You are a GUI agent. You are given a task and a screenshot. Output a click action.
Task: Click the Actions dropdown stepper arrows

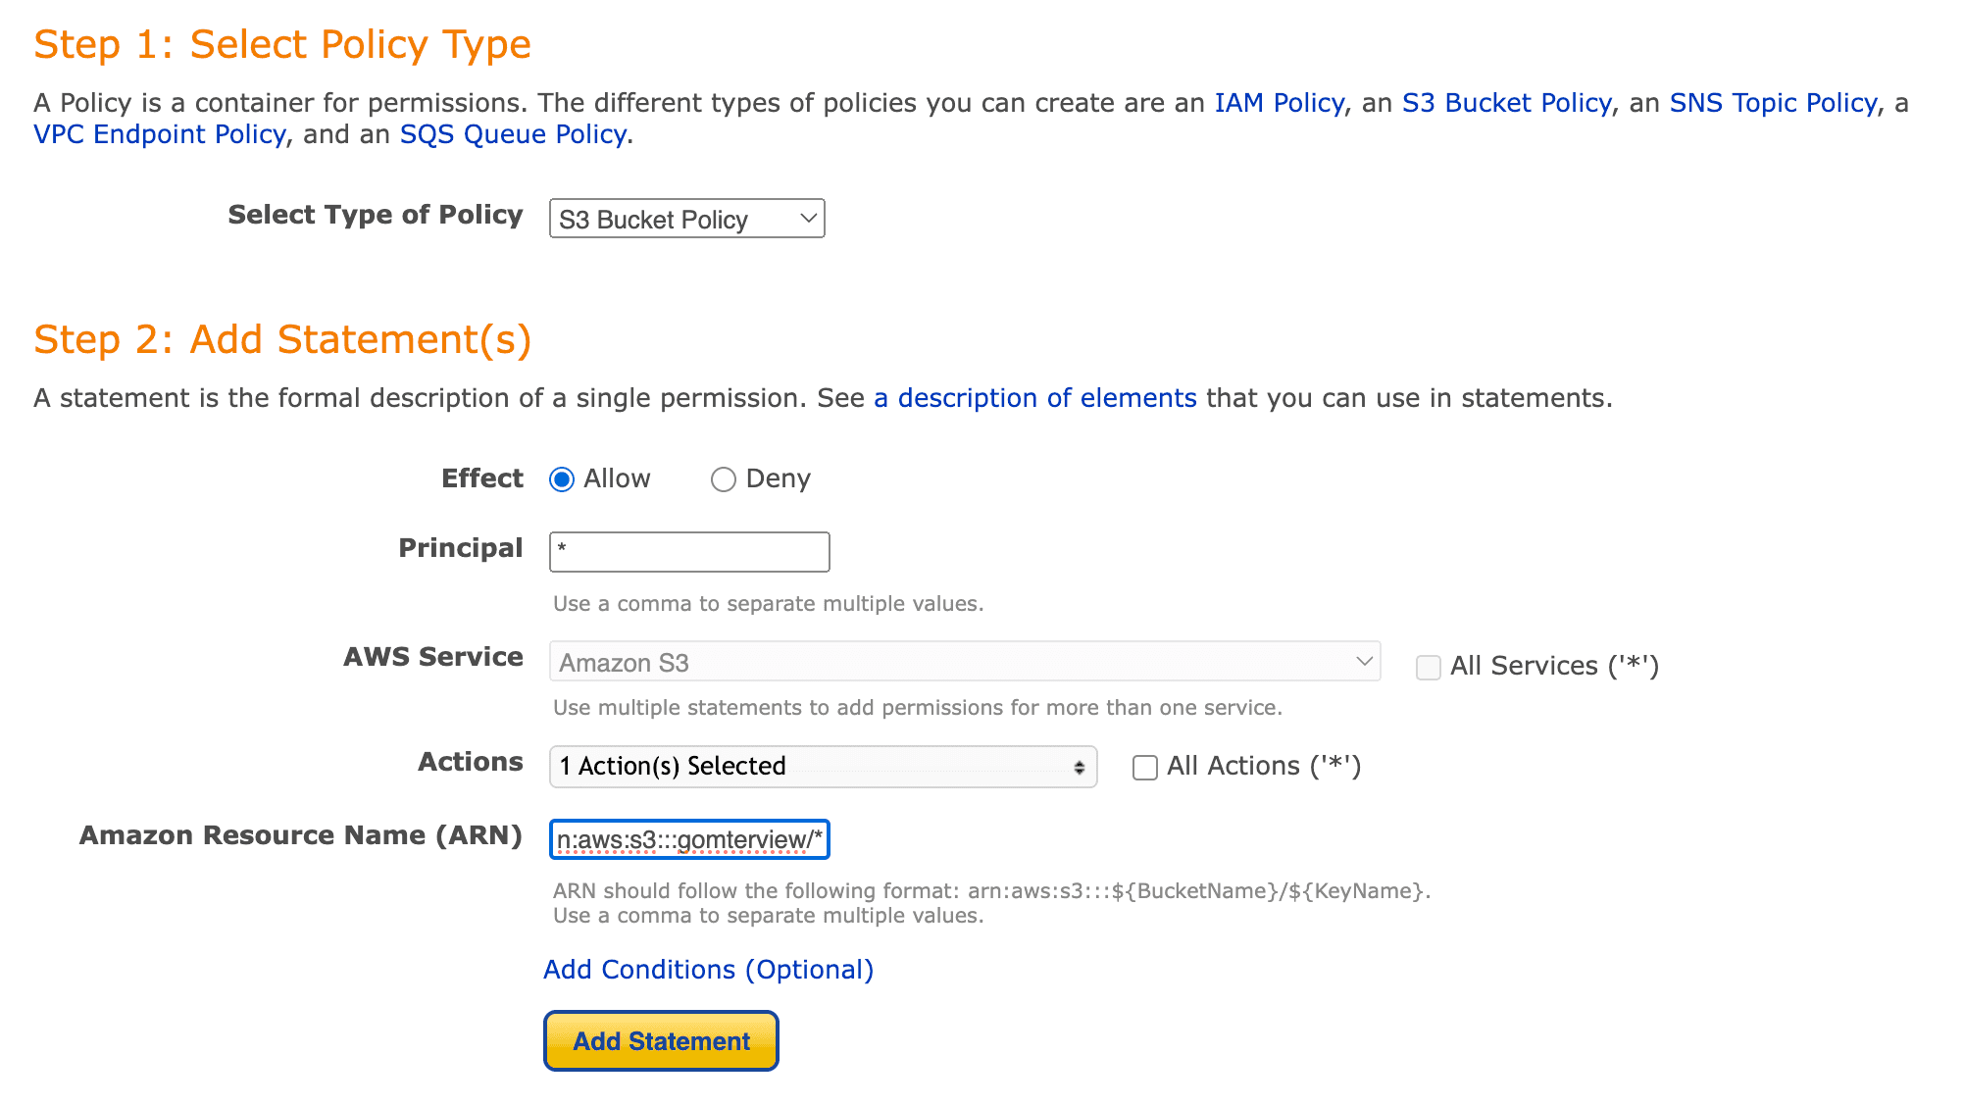(x=1079, y=768)
